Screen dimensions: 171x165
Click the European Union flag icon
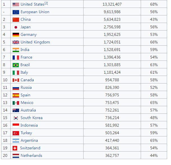(16, 12)
